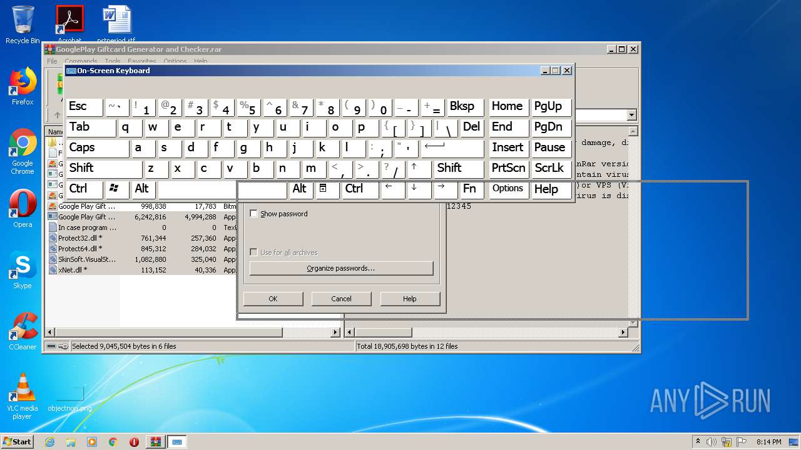Click Options key on On-Screen Keyboard
This screenshot has height=450, width=801.
click(508, 189)
